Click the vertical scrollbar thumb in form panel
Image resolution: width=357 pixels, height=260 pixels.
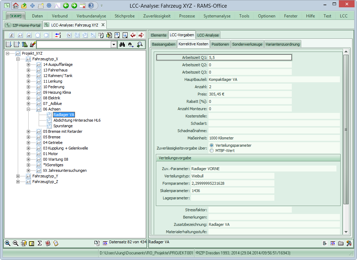point(346,129)
